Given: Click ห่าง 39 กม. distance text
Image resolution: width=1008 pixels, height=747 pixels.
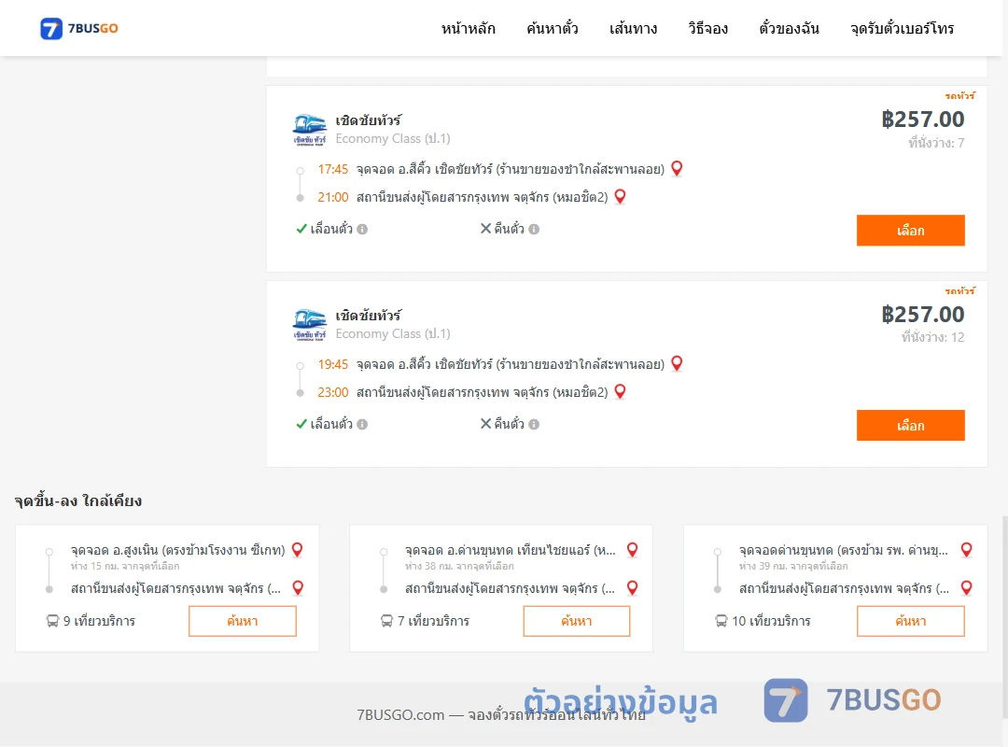Looking at the screenshot, I should point(793,566).
